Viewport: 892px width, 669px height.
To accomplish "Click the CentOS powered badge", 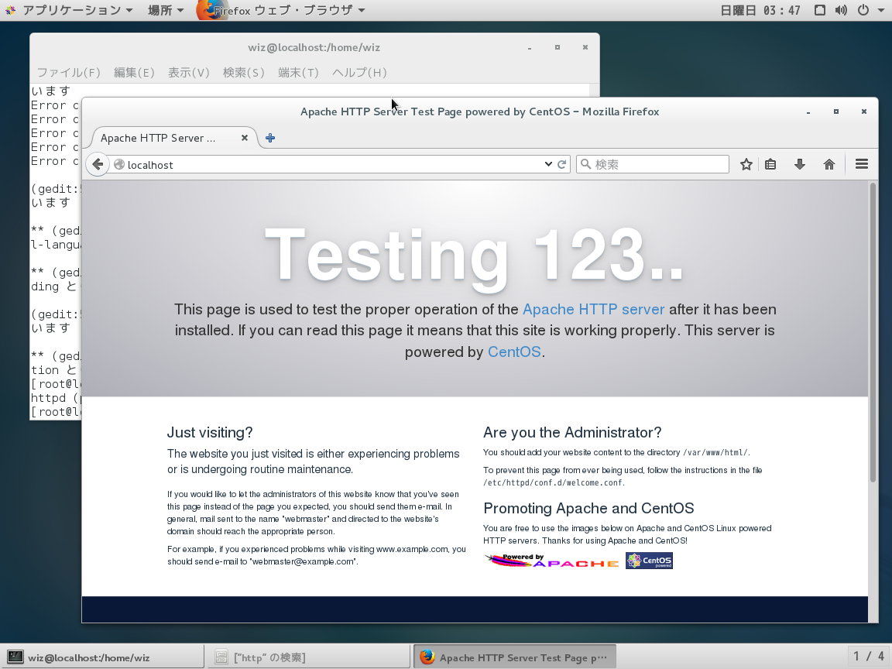I will click(x=649, y=561).
